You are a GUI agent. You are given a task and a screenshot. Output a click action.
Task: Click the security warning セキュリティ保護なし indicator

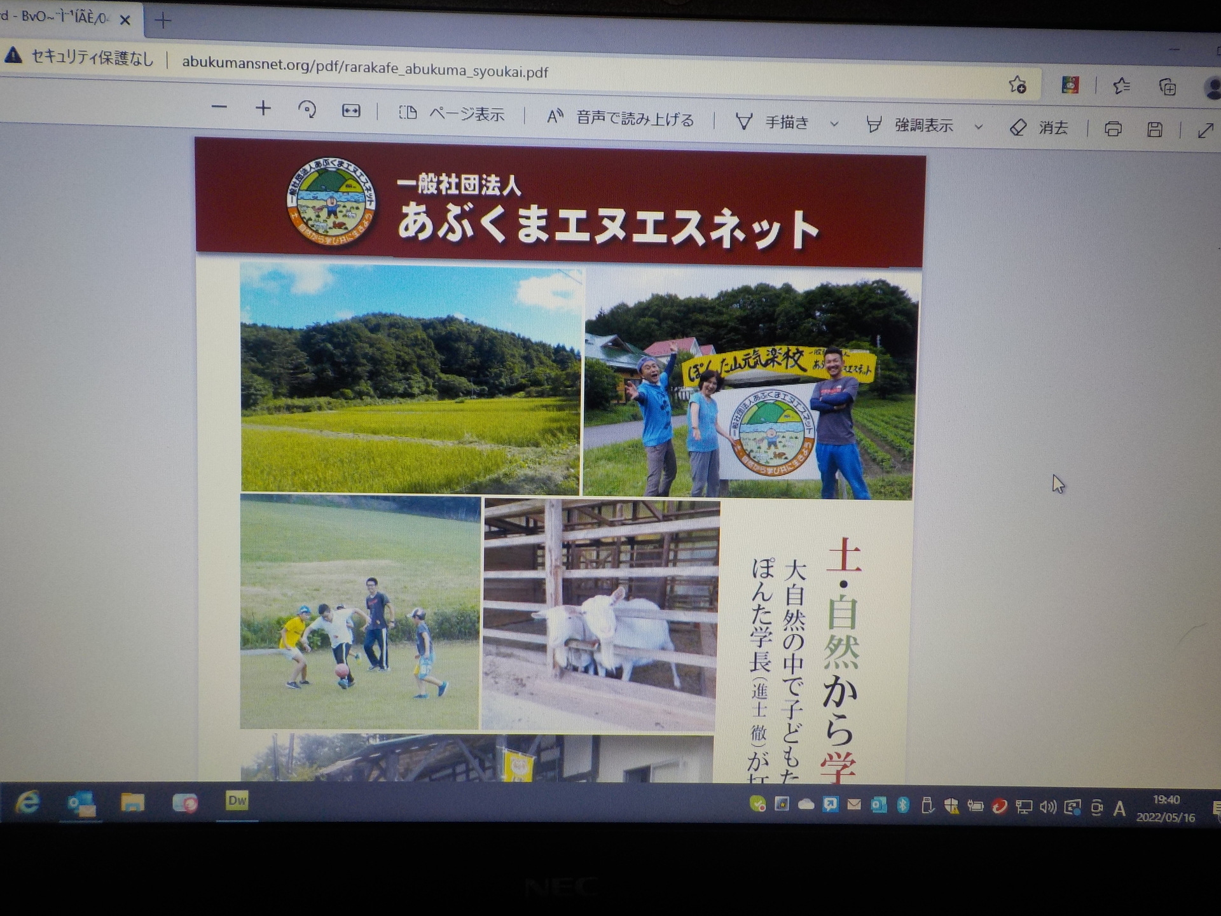click(79, 57)
